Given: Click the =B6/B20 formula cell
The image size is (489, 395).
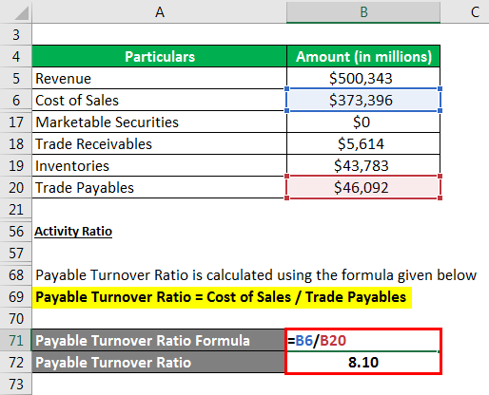Looking at the screenshot, I should [363, 340].
